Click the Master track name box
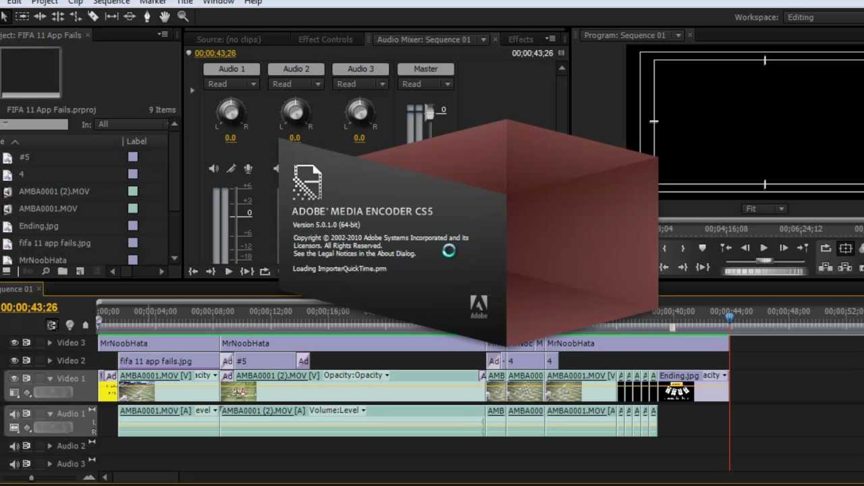Viewport: 864px width, 486px height. click(x=425, y=69)
